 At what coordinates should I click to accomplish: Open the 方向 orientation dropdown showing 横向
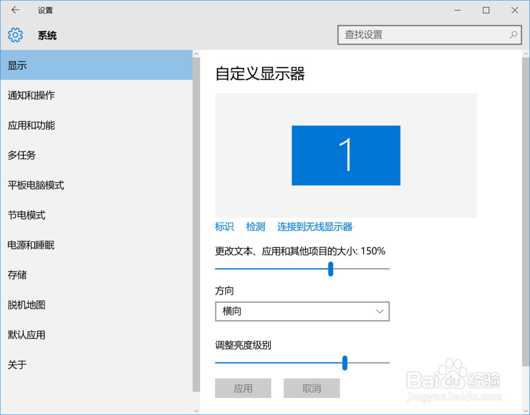302,311
